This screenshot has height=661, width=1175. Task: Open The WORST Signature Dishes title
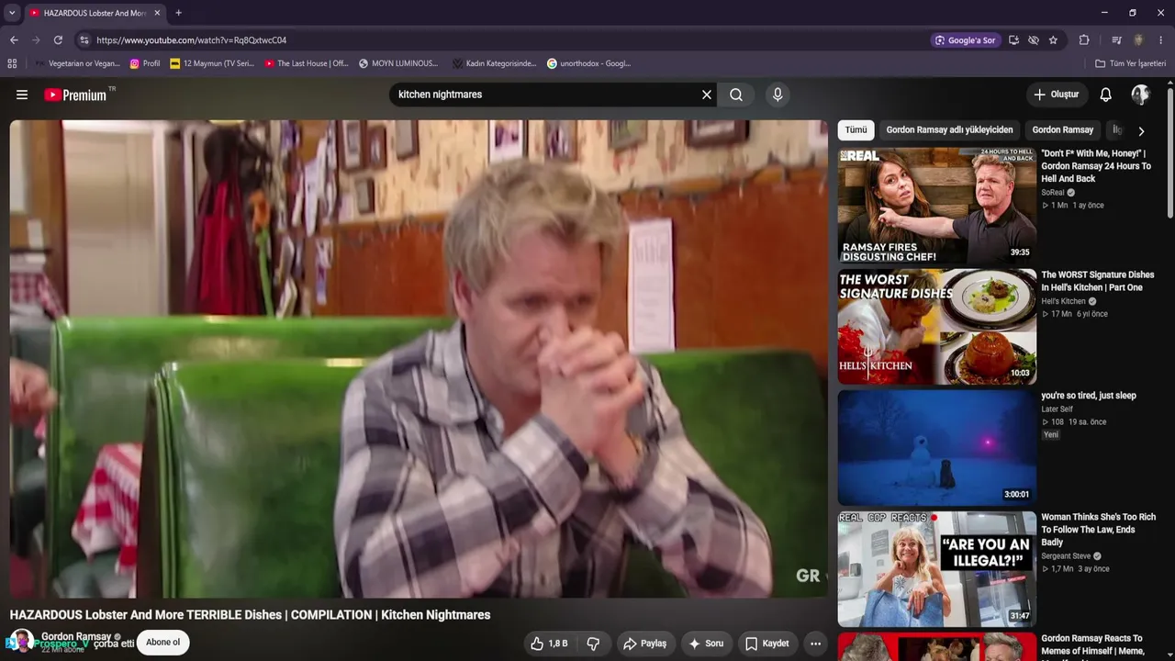pos(1098,281)
